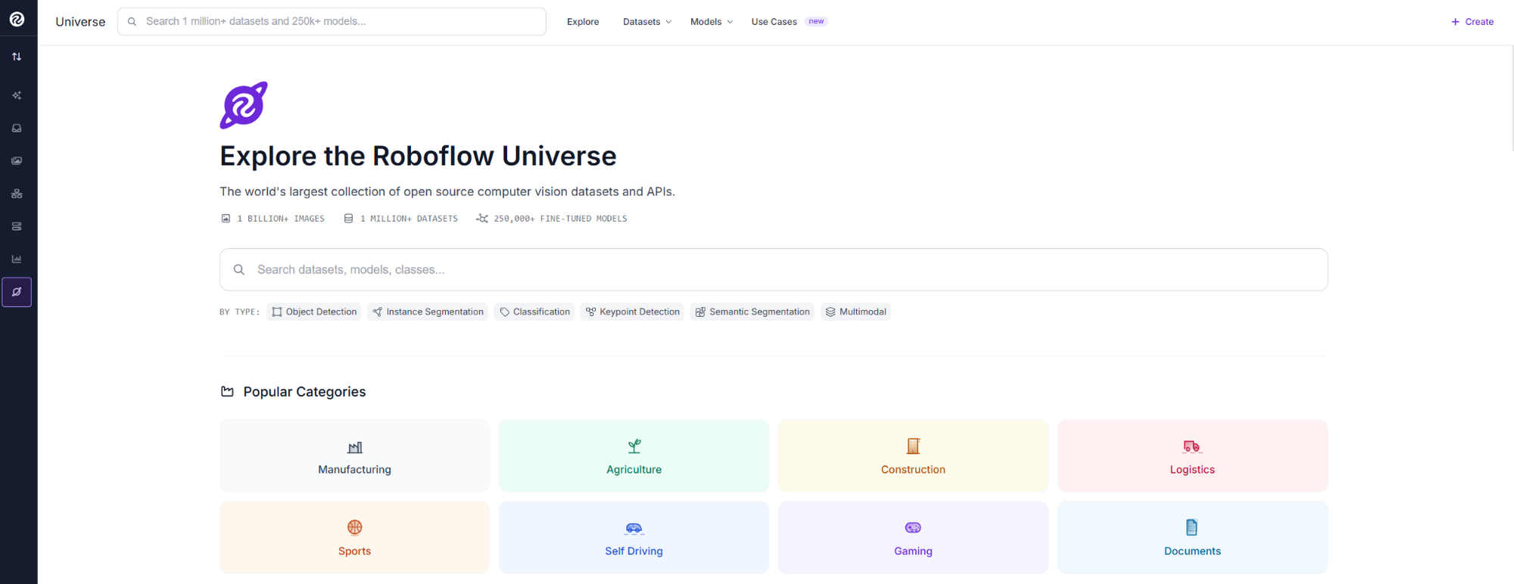The width and height of the screenshot is (1514, 584).
Task: Click the world's largest collection tagline text
Action: click(x=447, y=192)
